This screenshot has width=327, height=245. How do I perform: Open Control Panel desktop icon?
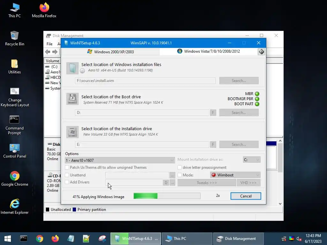coord(15,151)
